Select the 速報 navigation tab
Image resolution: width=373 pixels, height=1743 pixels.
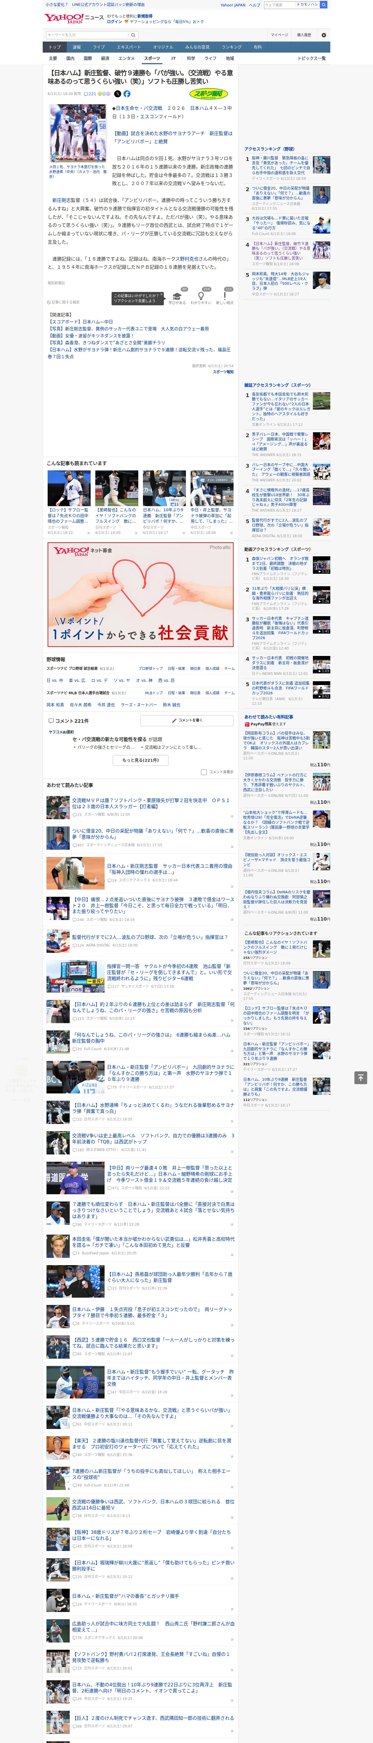click(76, 47)
